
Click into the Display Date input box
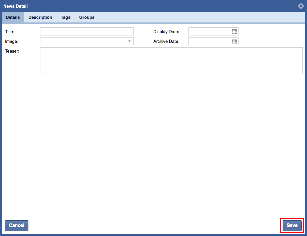[x=210, y=31]
